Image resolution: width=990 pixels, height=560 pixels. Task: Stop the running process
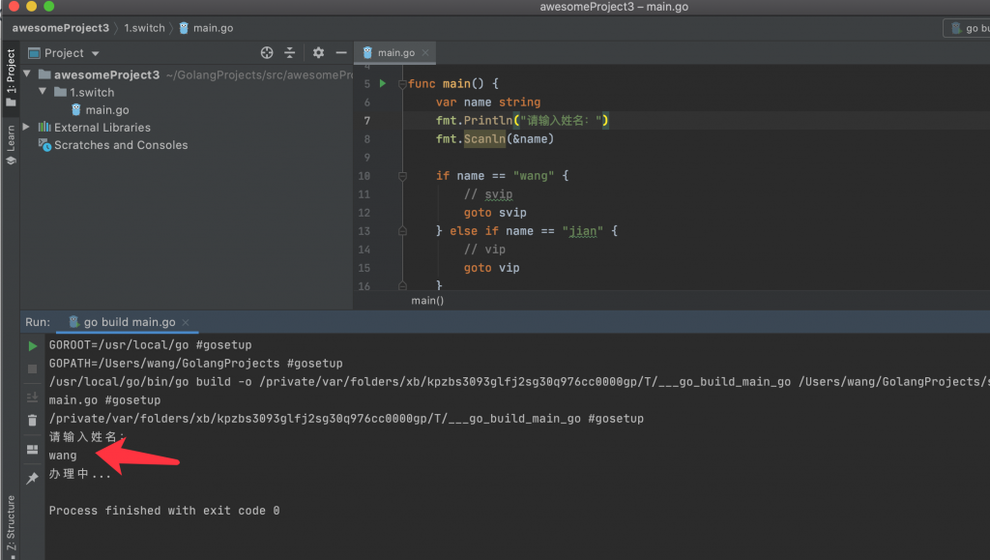point(32,368)
